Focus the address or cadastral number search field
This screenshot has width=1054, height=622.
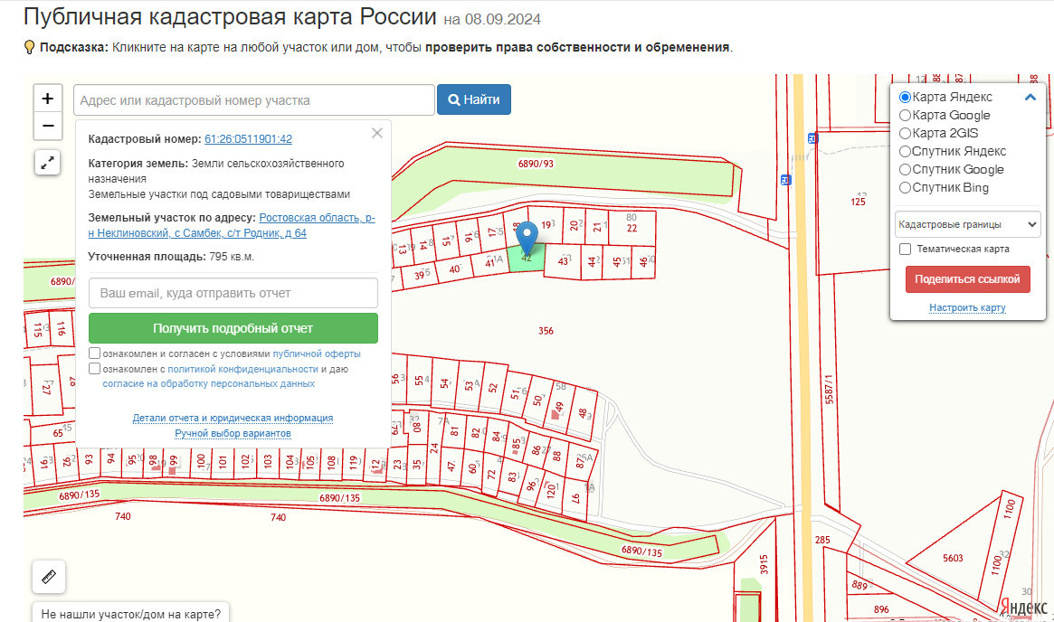pyautogui.click(x=254, y=100)
